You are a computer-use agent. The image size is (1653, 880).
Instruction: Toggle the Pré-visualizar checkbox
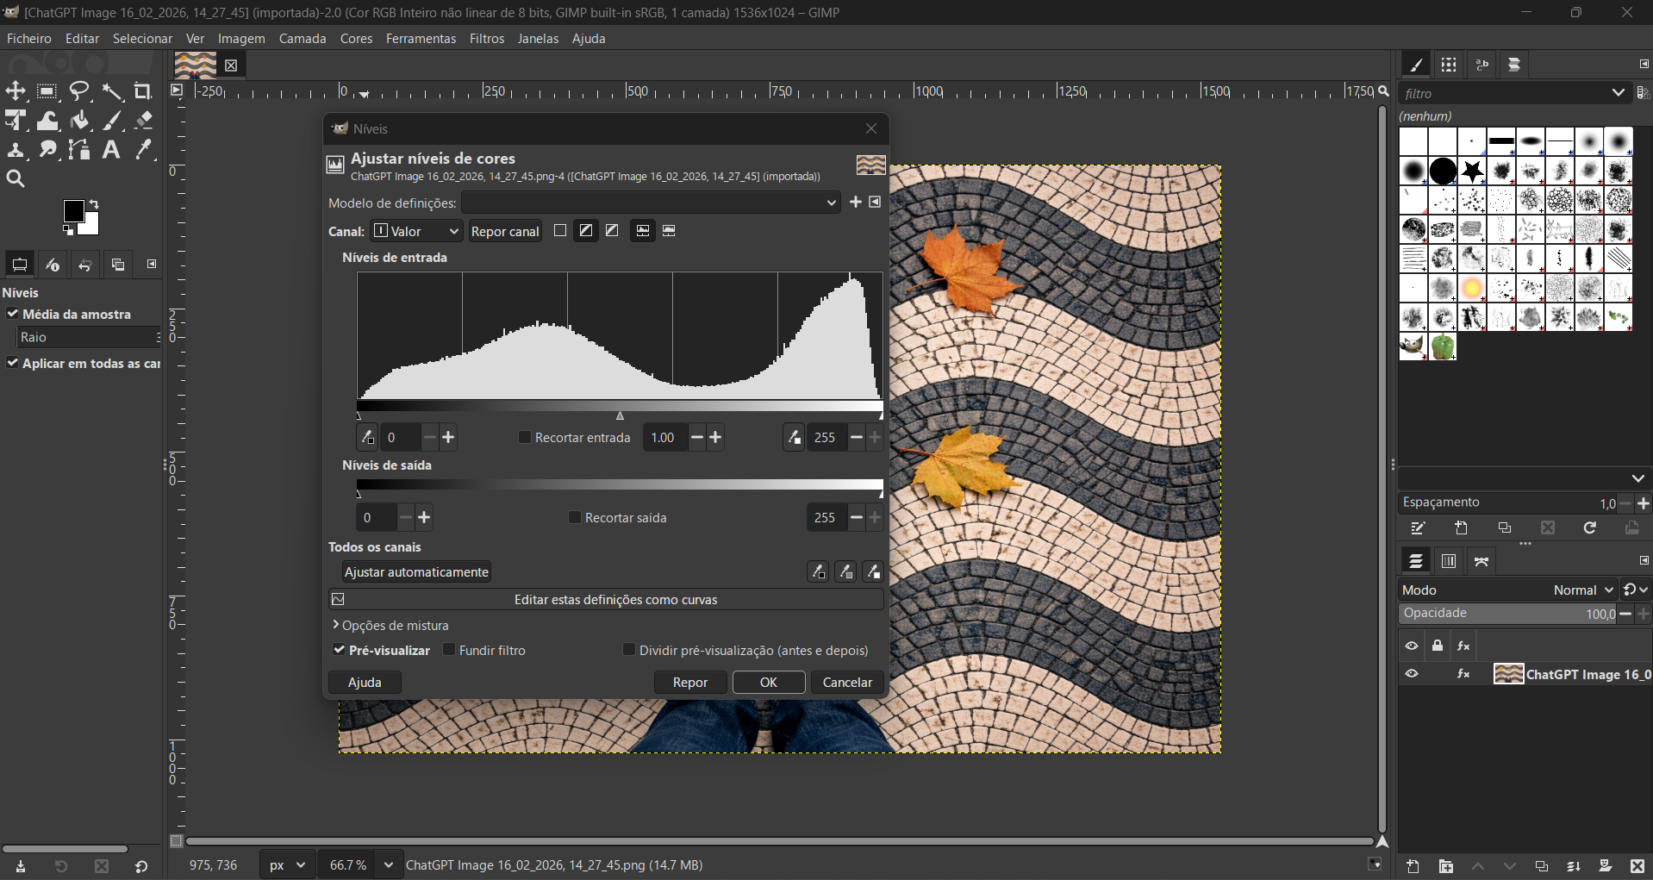tap(340, 650)
